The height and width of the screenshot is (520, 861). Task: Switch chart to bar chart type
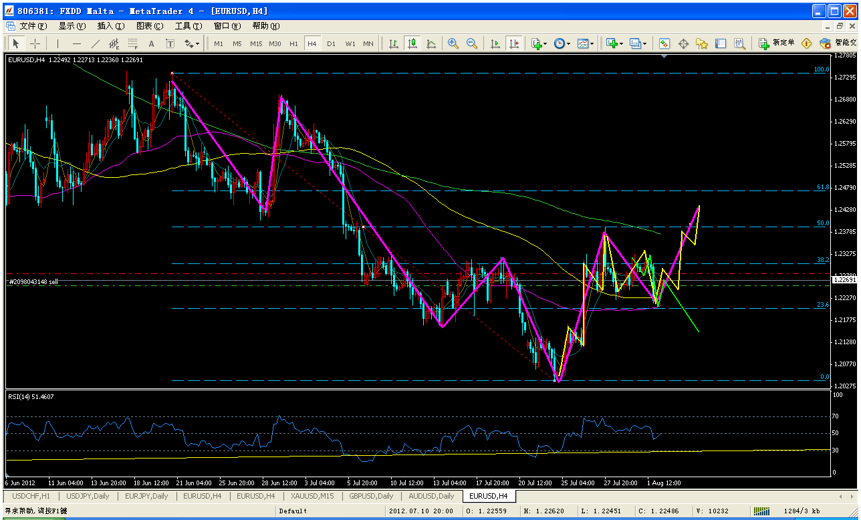coord(394,43)
